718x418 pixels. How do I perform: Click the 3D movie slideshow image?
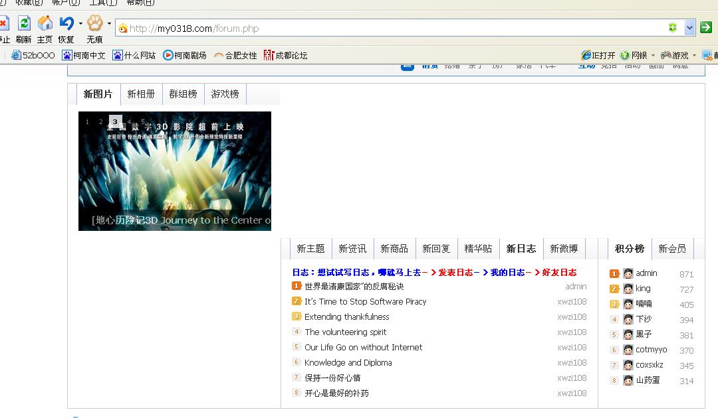tap(175, 171)
